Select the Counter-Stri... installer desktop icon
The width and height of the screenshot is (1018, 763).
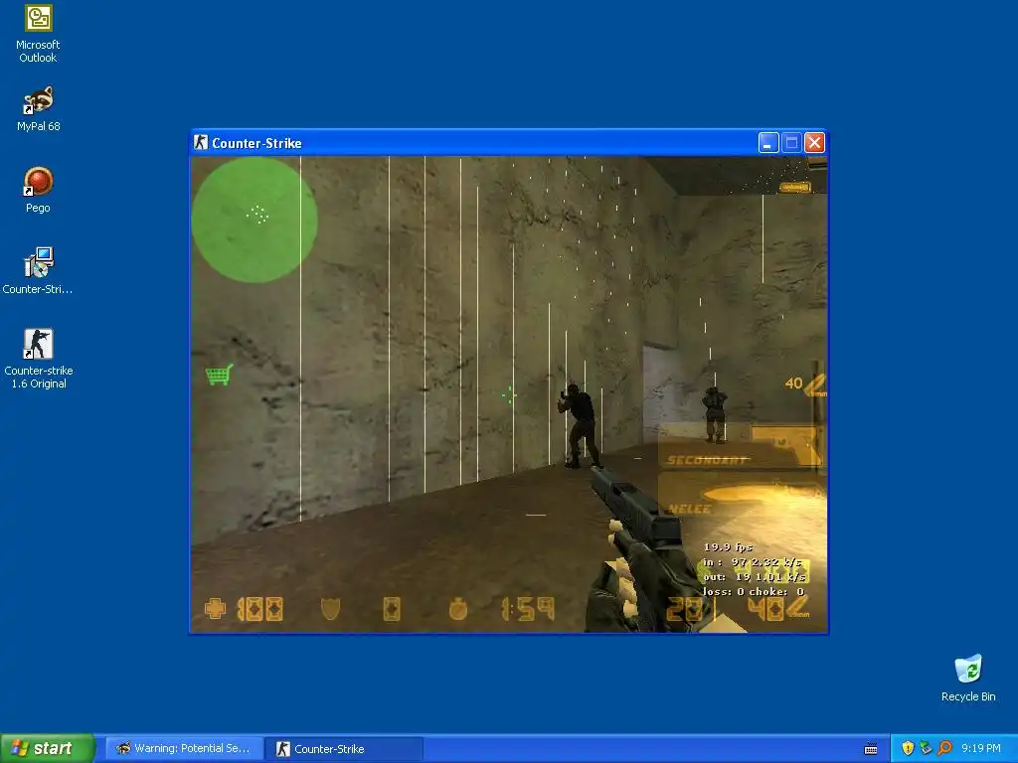point(38,271)
